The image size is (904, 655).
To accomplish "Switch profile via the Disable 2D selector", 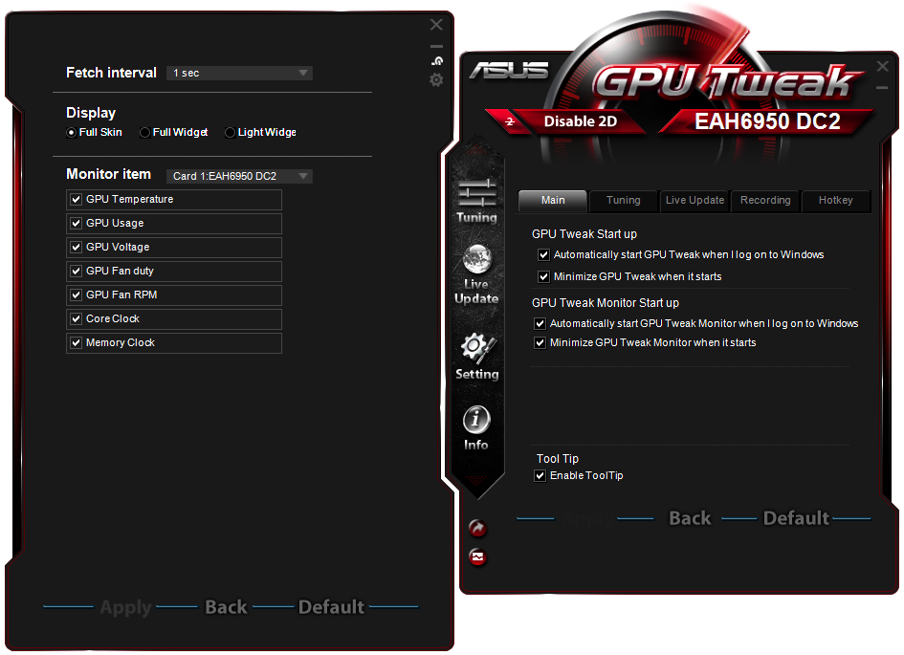I will (x=580, y=121).
